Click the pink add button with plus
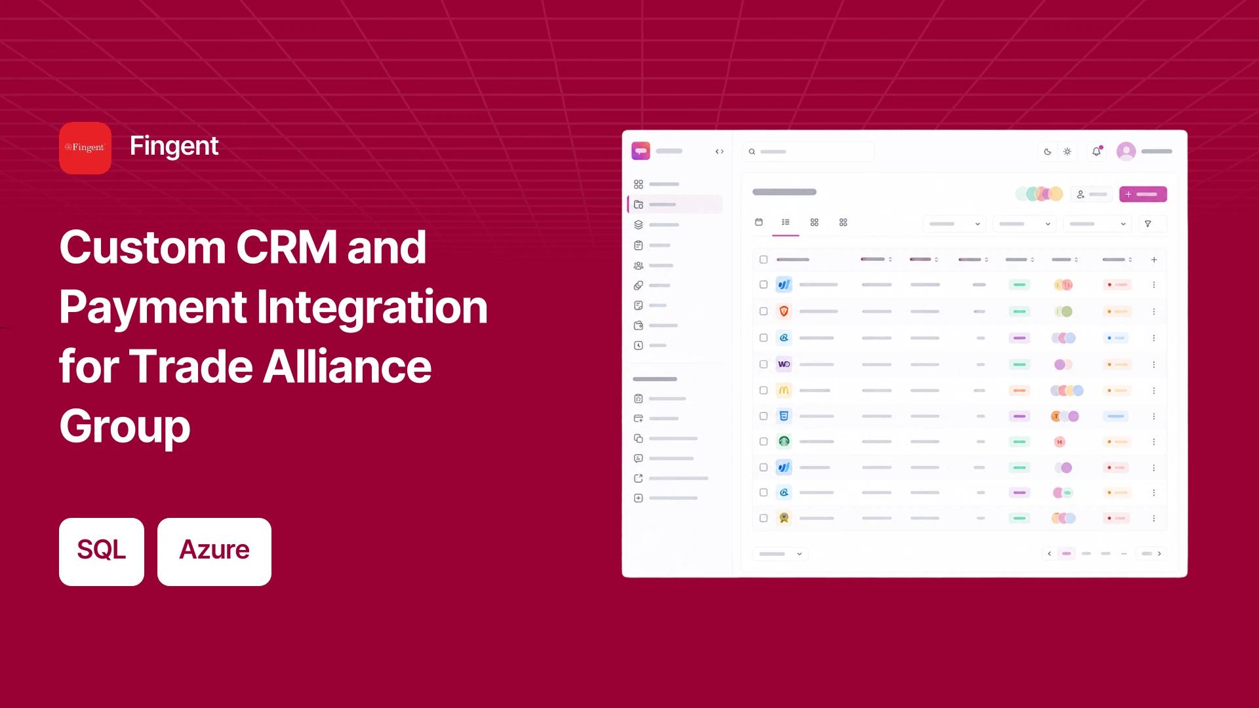 tap(1143, 194)
